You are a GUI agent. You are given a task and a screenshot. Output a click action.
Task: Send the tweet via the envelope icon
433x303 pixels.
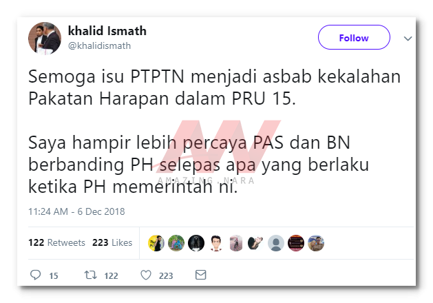click(201, 275)
